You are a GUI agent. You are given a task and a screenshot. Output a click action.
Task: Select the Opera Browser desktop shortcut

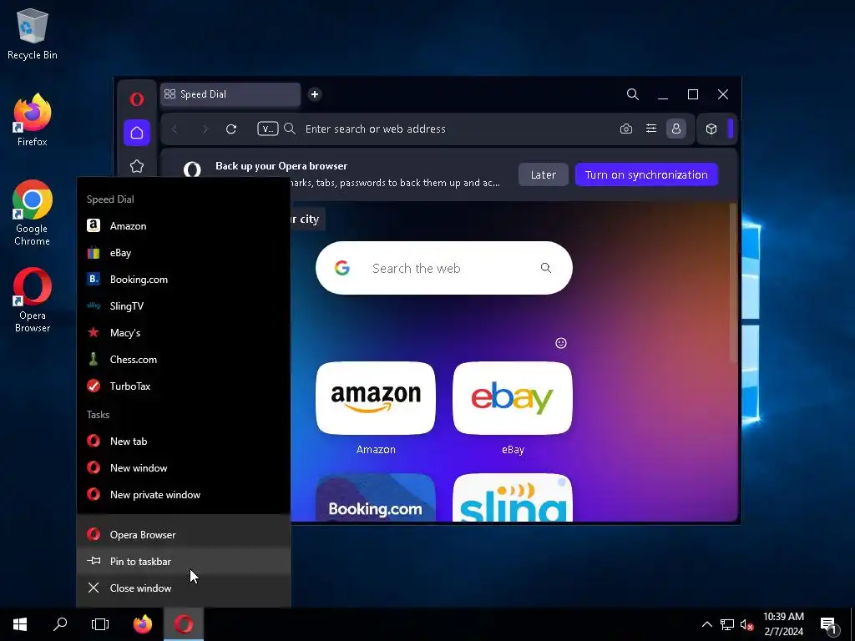33,300
